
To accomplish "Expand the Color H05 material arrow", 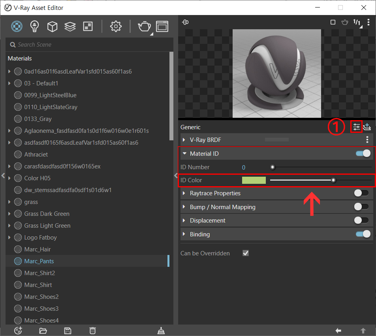I will (x=9, y=178).
